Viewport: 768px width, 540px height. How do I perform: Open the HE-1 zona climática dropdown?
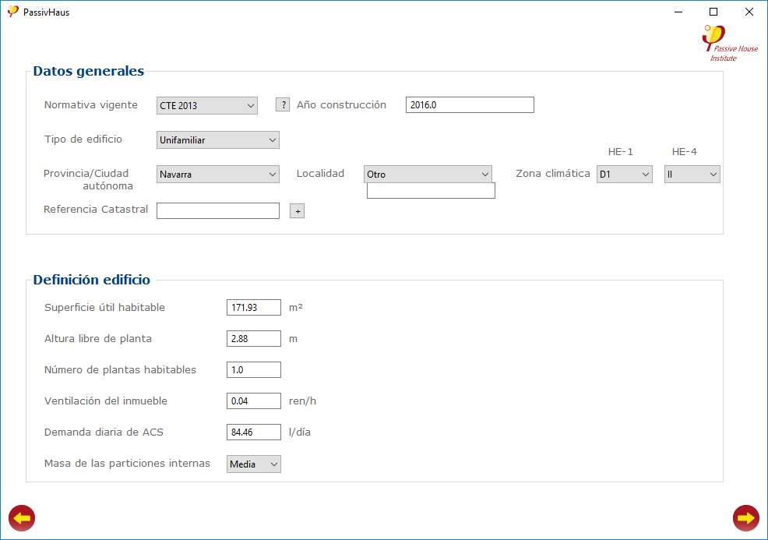point(624,175)
